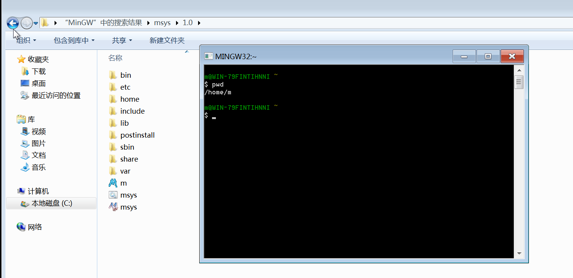Click the terminal scrollbar down arrow
The width and height of the screenshot is (573, 278).
pos(519,254)
